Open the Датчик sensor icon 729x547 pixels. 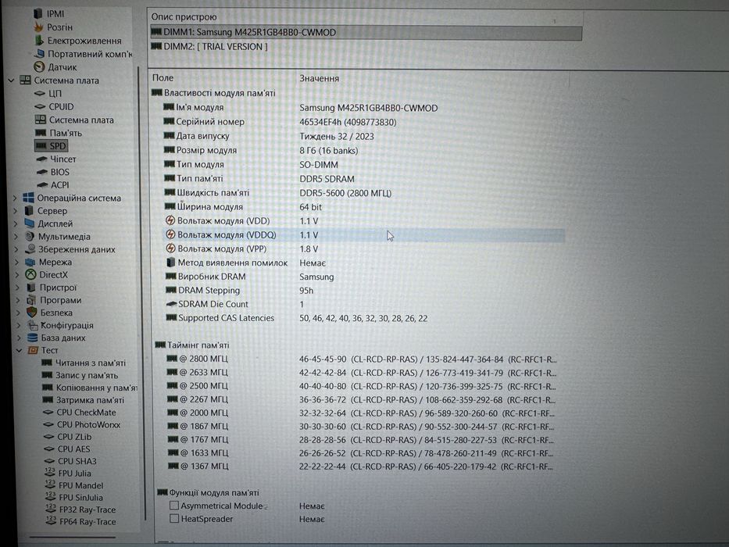coord(40,66)
